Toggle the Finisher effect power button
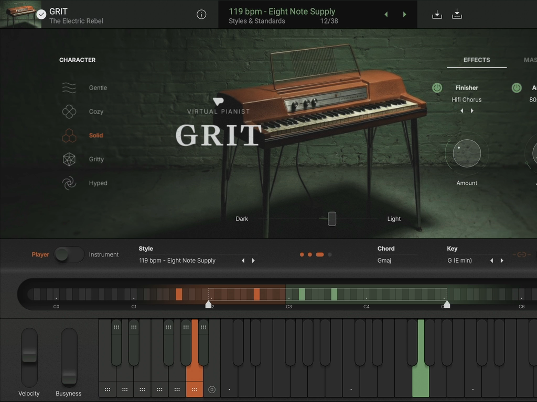 437,88
